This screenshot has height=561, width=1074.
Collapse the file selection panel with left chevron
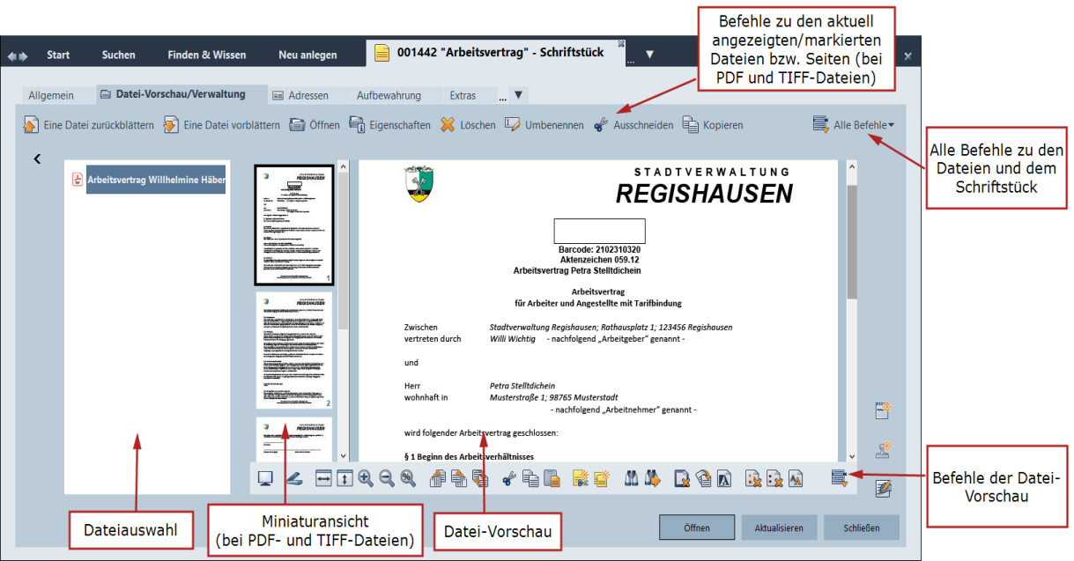(38, 159)
